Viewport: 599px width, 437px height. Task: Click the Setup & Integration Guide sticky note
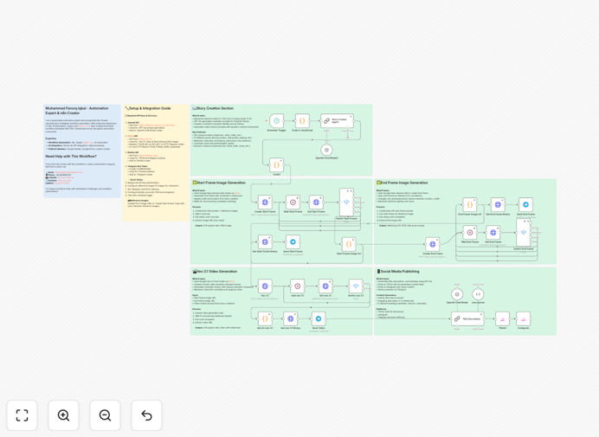pos(156,163)
